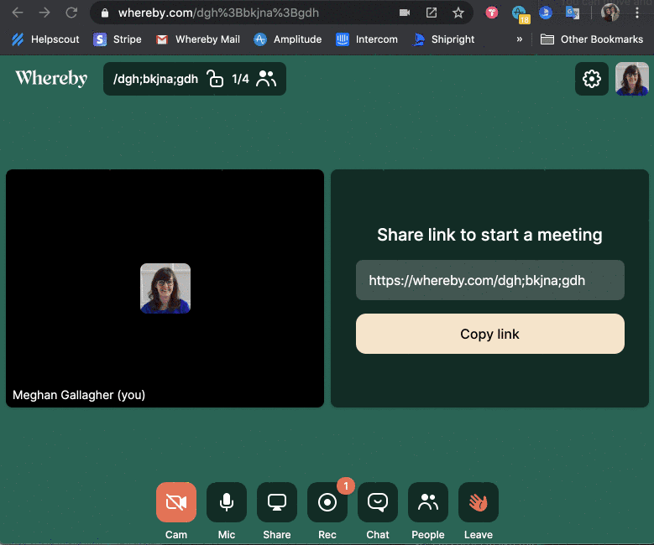Bookmark this page with star icon

458,13
